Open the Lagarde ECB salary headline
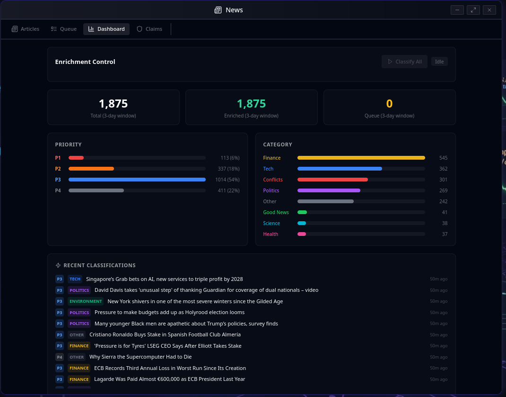 pyautogui.click(x=170, y=379)
